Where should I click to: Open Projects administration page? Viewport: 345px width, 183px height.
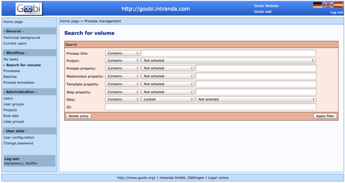pyautogui.click(x=10, y=110)
